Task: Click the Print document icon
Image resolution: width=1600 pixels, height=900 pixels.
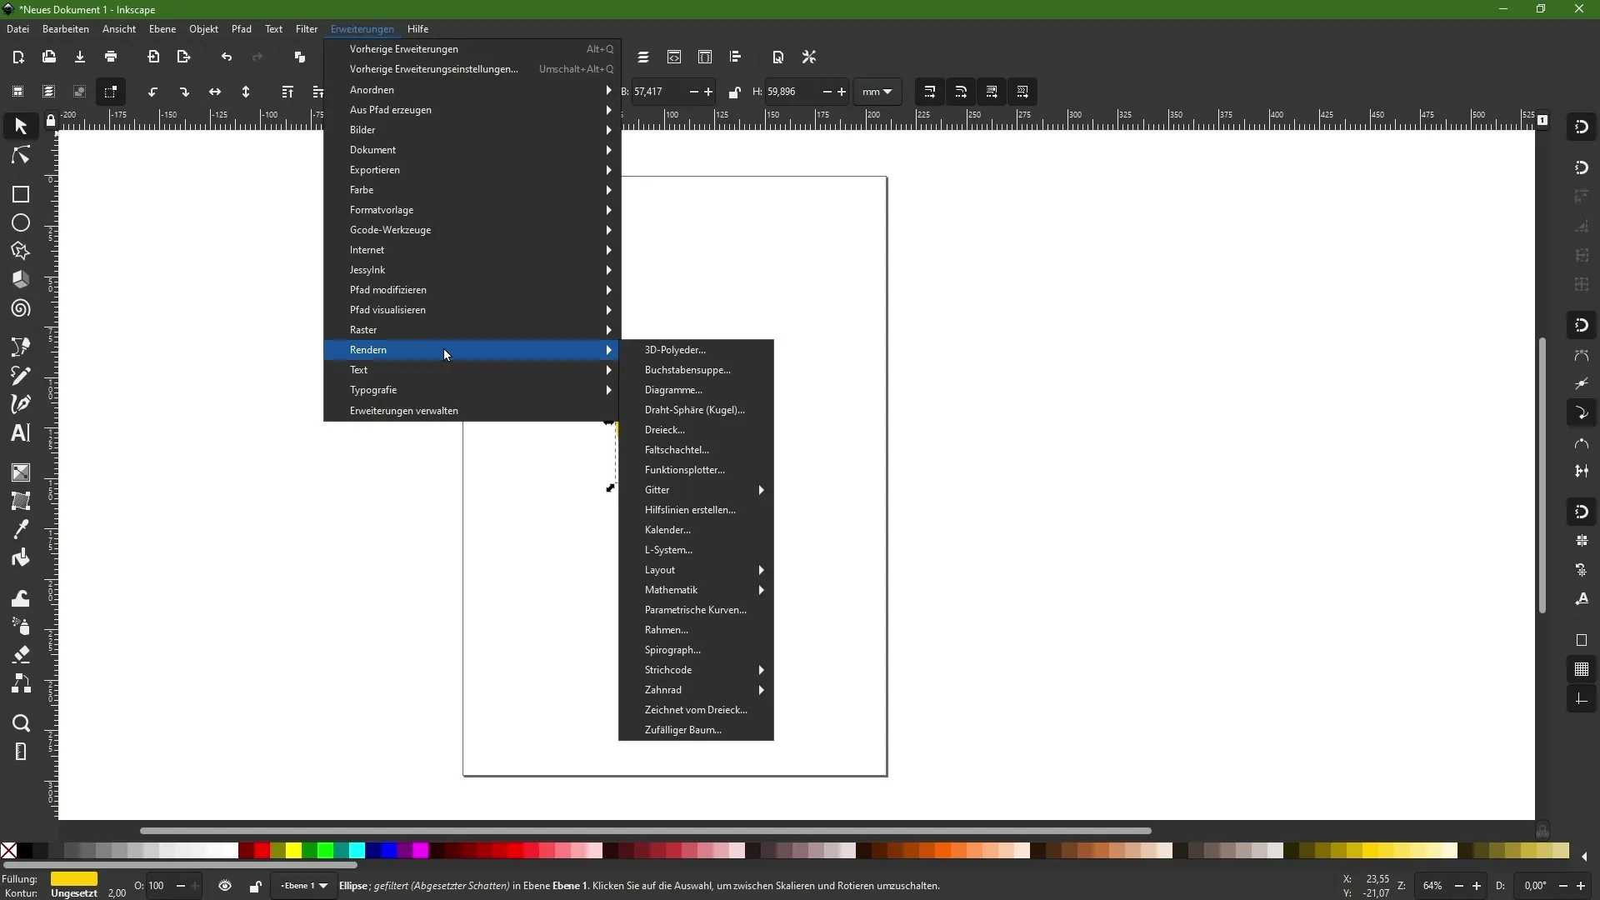Action: 111,57
